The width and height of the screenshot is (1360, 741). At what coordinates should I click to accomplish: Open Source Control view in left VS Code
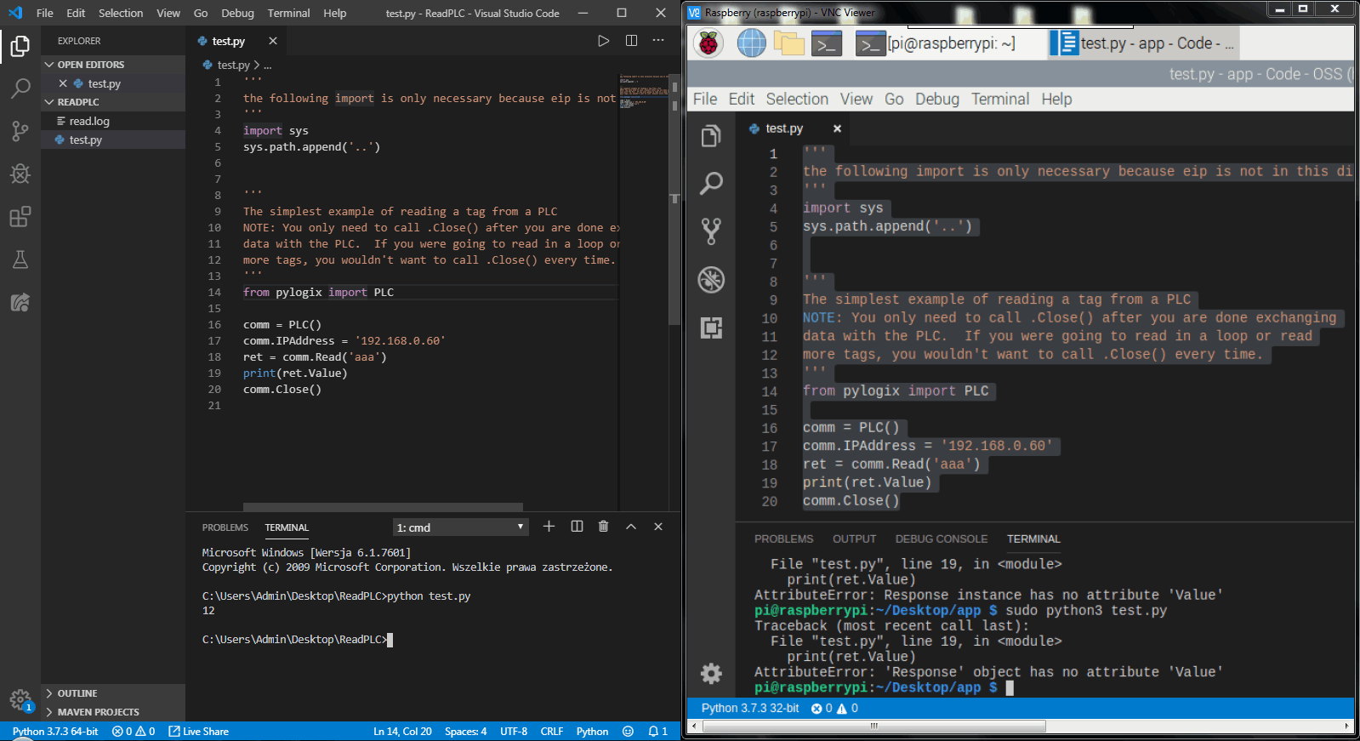[20, 131]
